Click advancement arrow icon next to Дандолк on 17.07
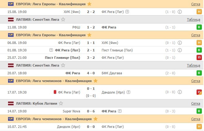Image resolution: width=204 pixels, height=131 pixels. click(128, 92)
